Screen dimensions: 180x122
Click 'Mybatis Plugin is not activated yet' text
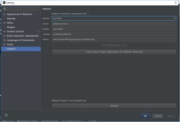pyautogui.click(x=69, y=101)
